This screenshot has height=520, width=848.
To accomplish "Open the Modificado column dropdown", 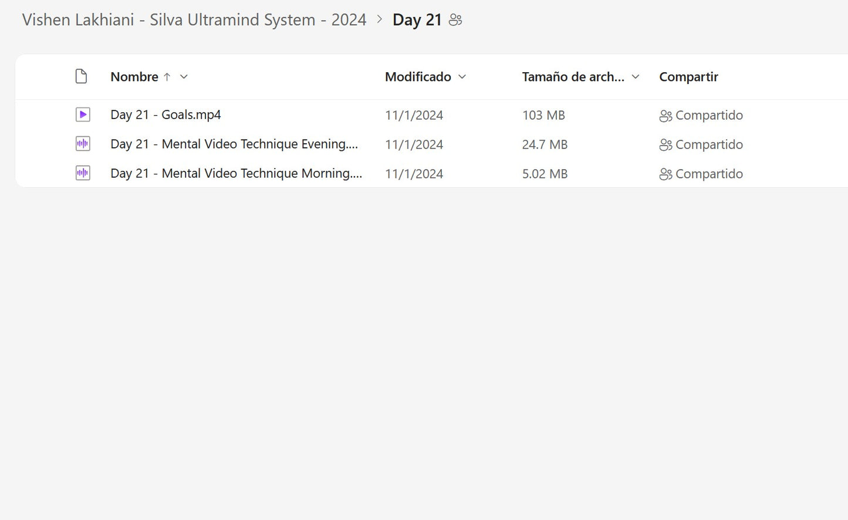I will pos(462,77).
